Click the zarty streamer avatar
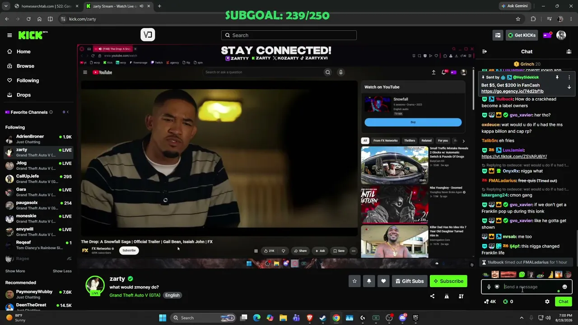 click(x=95, y=285)
